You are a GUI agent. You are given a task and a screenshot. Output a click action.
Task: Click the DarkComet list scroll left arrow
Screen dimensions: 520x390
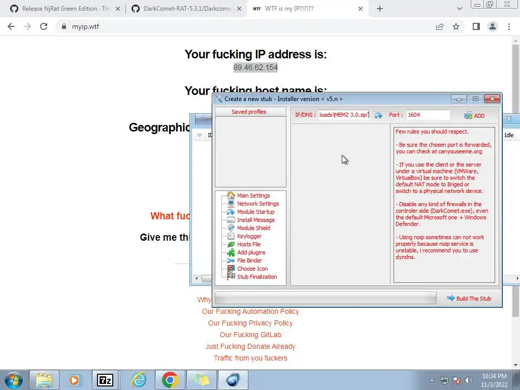click(197, 278)
